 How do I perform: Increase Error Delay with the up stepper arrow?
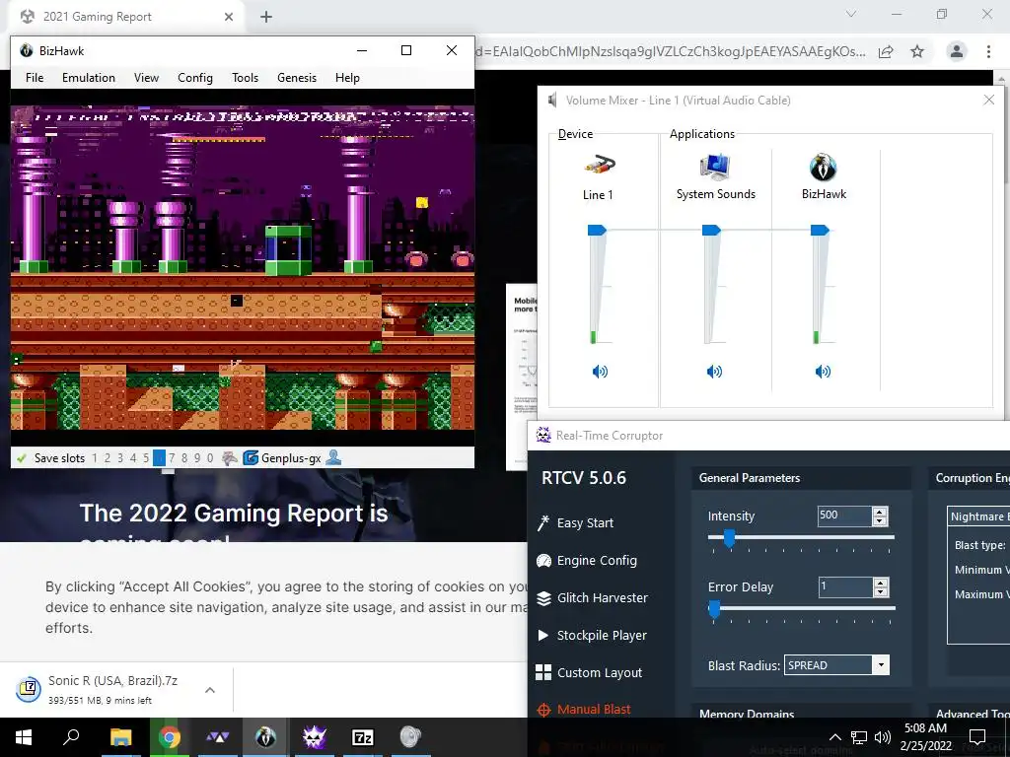click(x=881, y=583)
